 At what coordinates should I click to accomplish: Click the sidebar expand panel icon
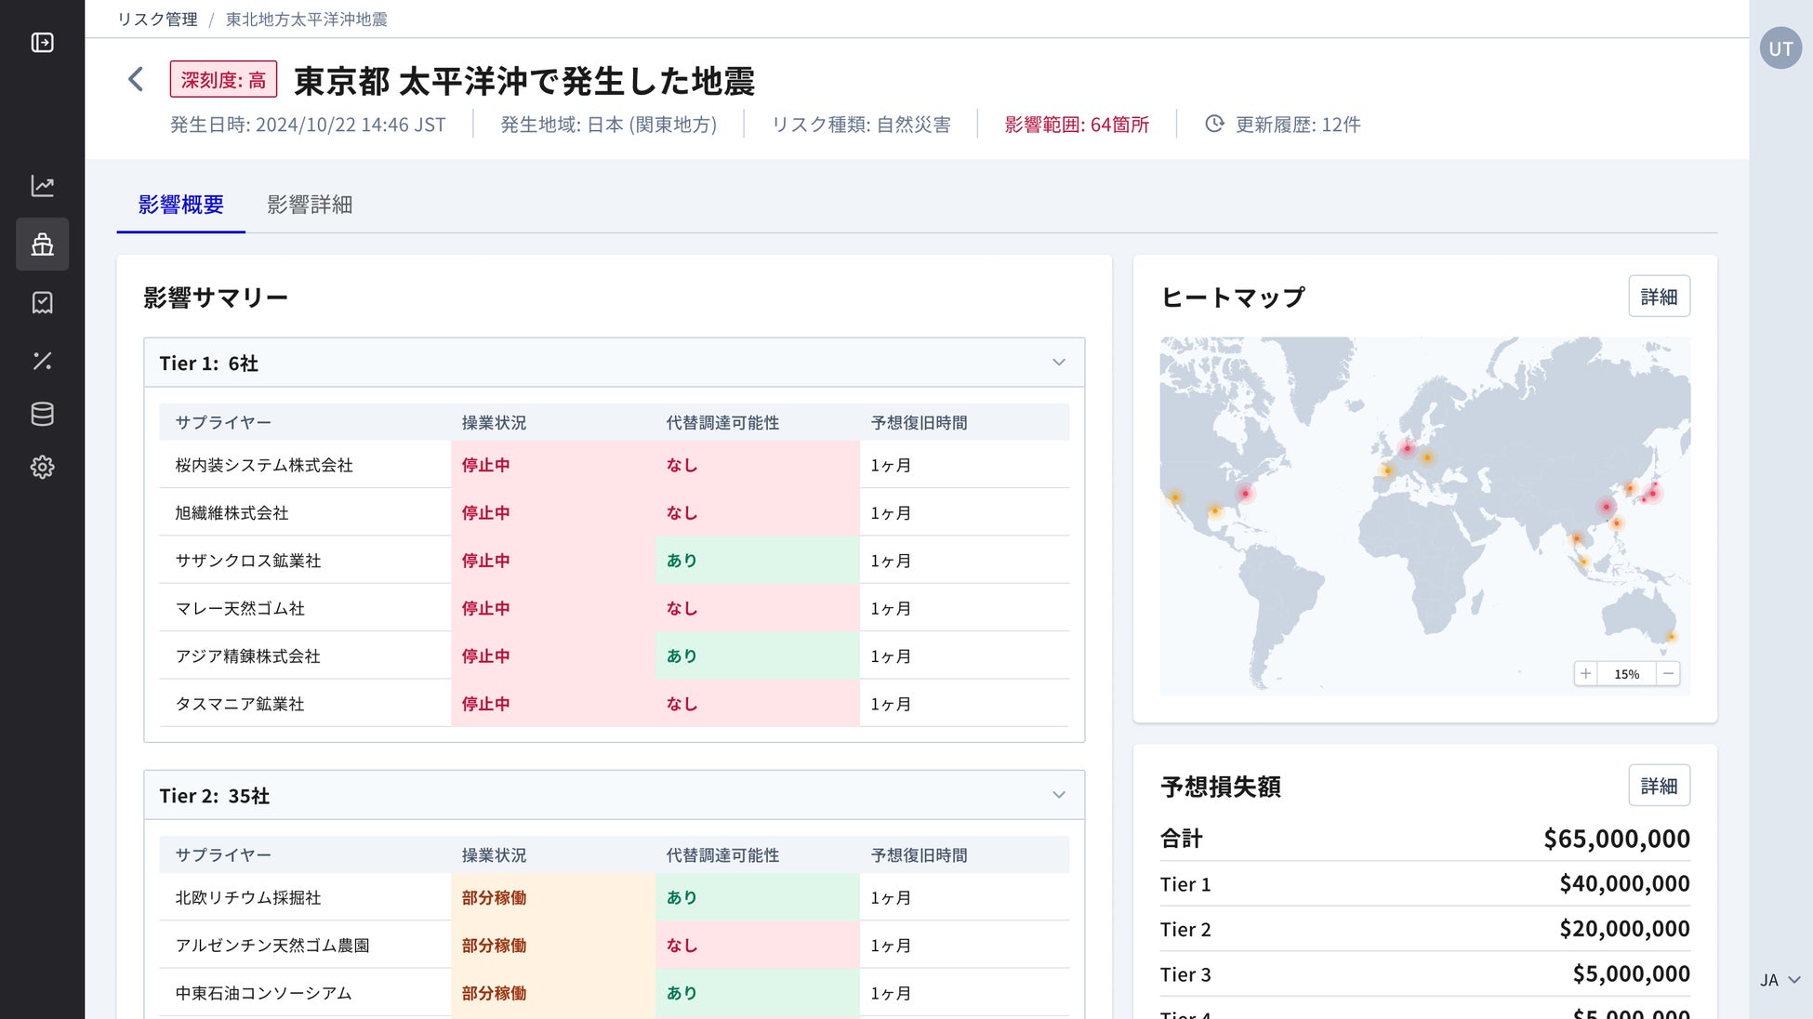42,43
